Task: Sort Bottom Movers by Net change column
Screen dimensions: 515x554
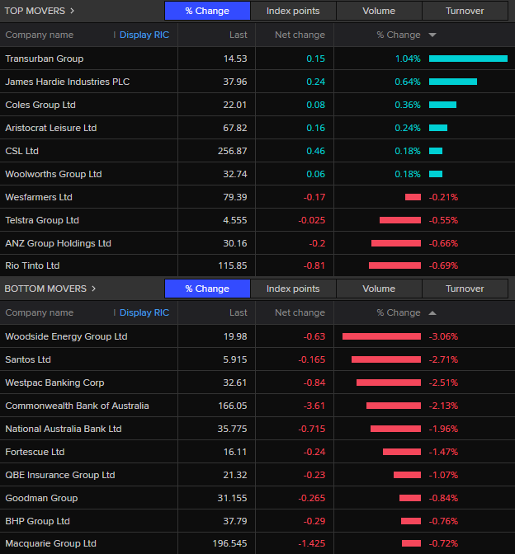Action: click(x=300, y=312)
